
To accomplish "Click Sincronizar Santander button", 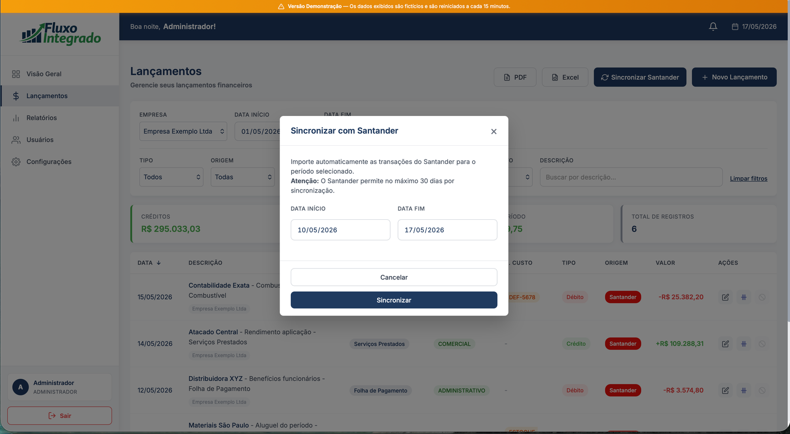I will tap(640, 77).
